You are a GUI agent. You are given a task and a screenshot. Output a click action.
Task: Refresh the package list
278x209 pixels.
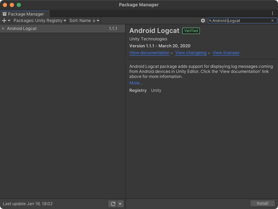click(x=113, y=204)
